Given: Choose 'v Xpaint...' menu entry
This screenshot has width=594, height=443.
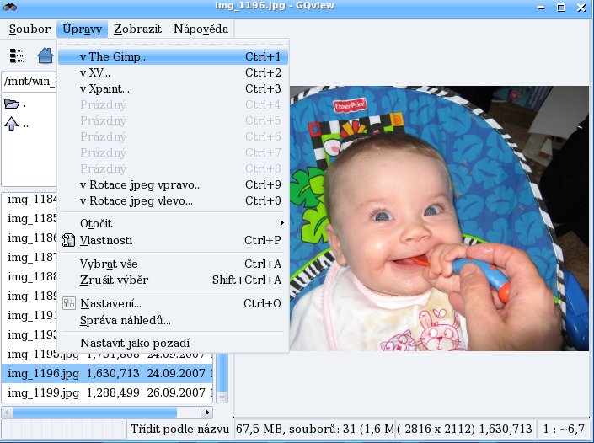Looking at the screenshot, I should (173, 88).
